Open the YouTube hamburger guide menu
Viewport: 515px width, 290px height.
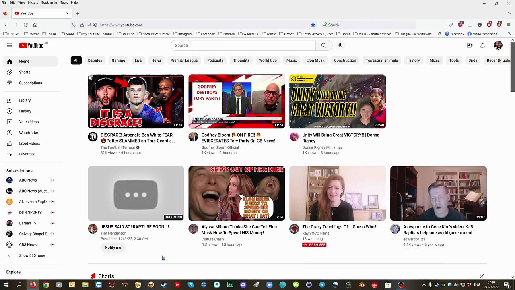pos(9,46)
